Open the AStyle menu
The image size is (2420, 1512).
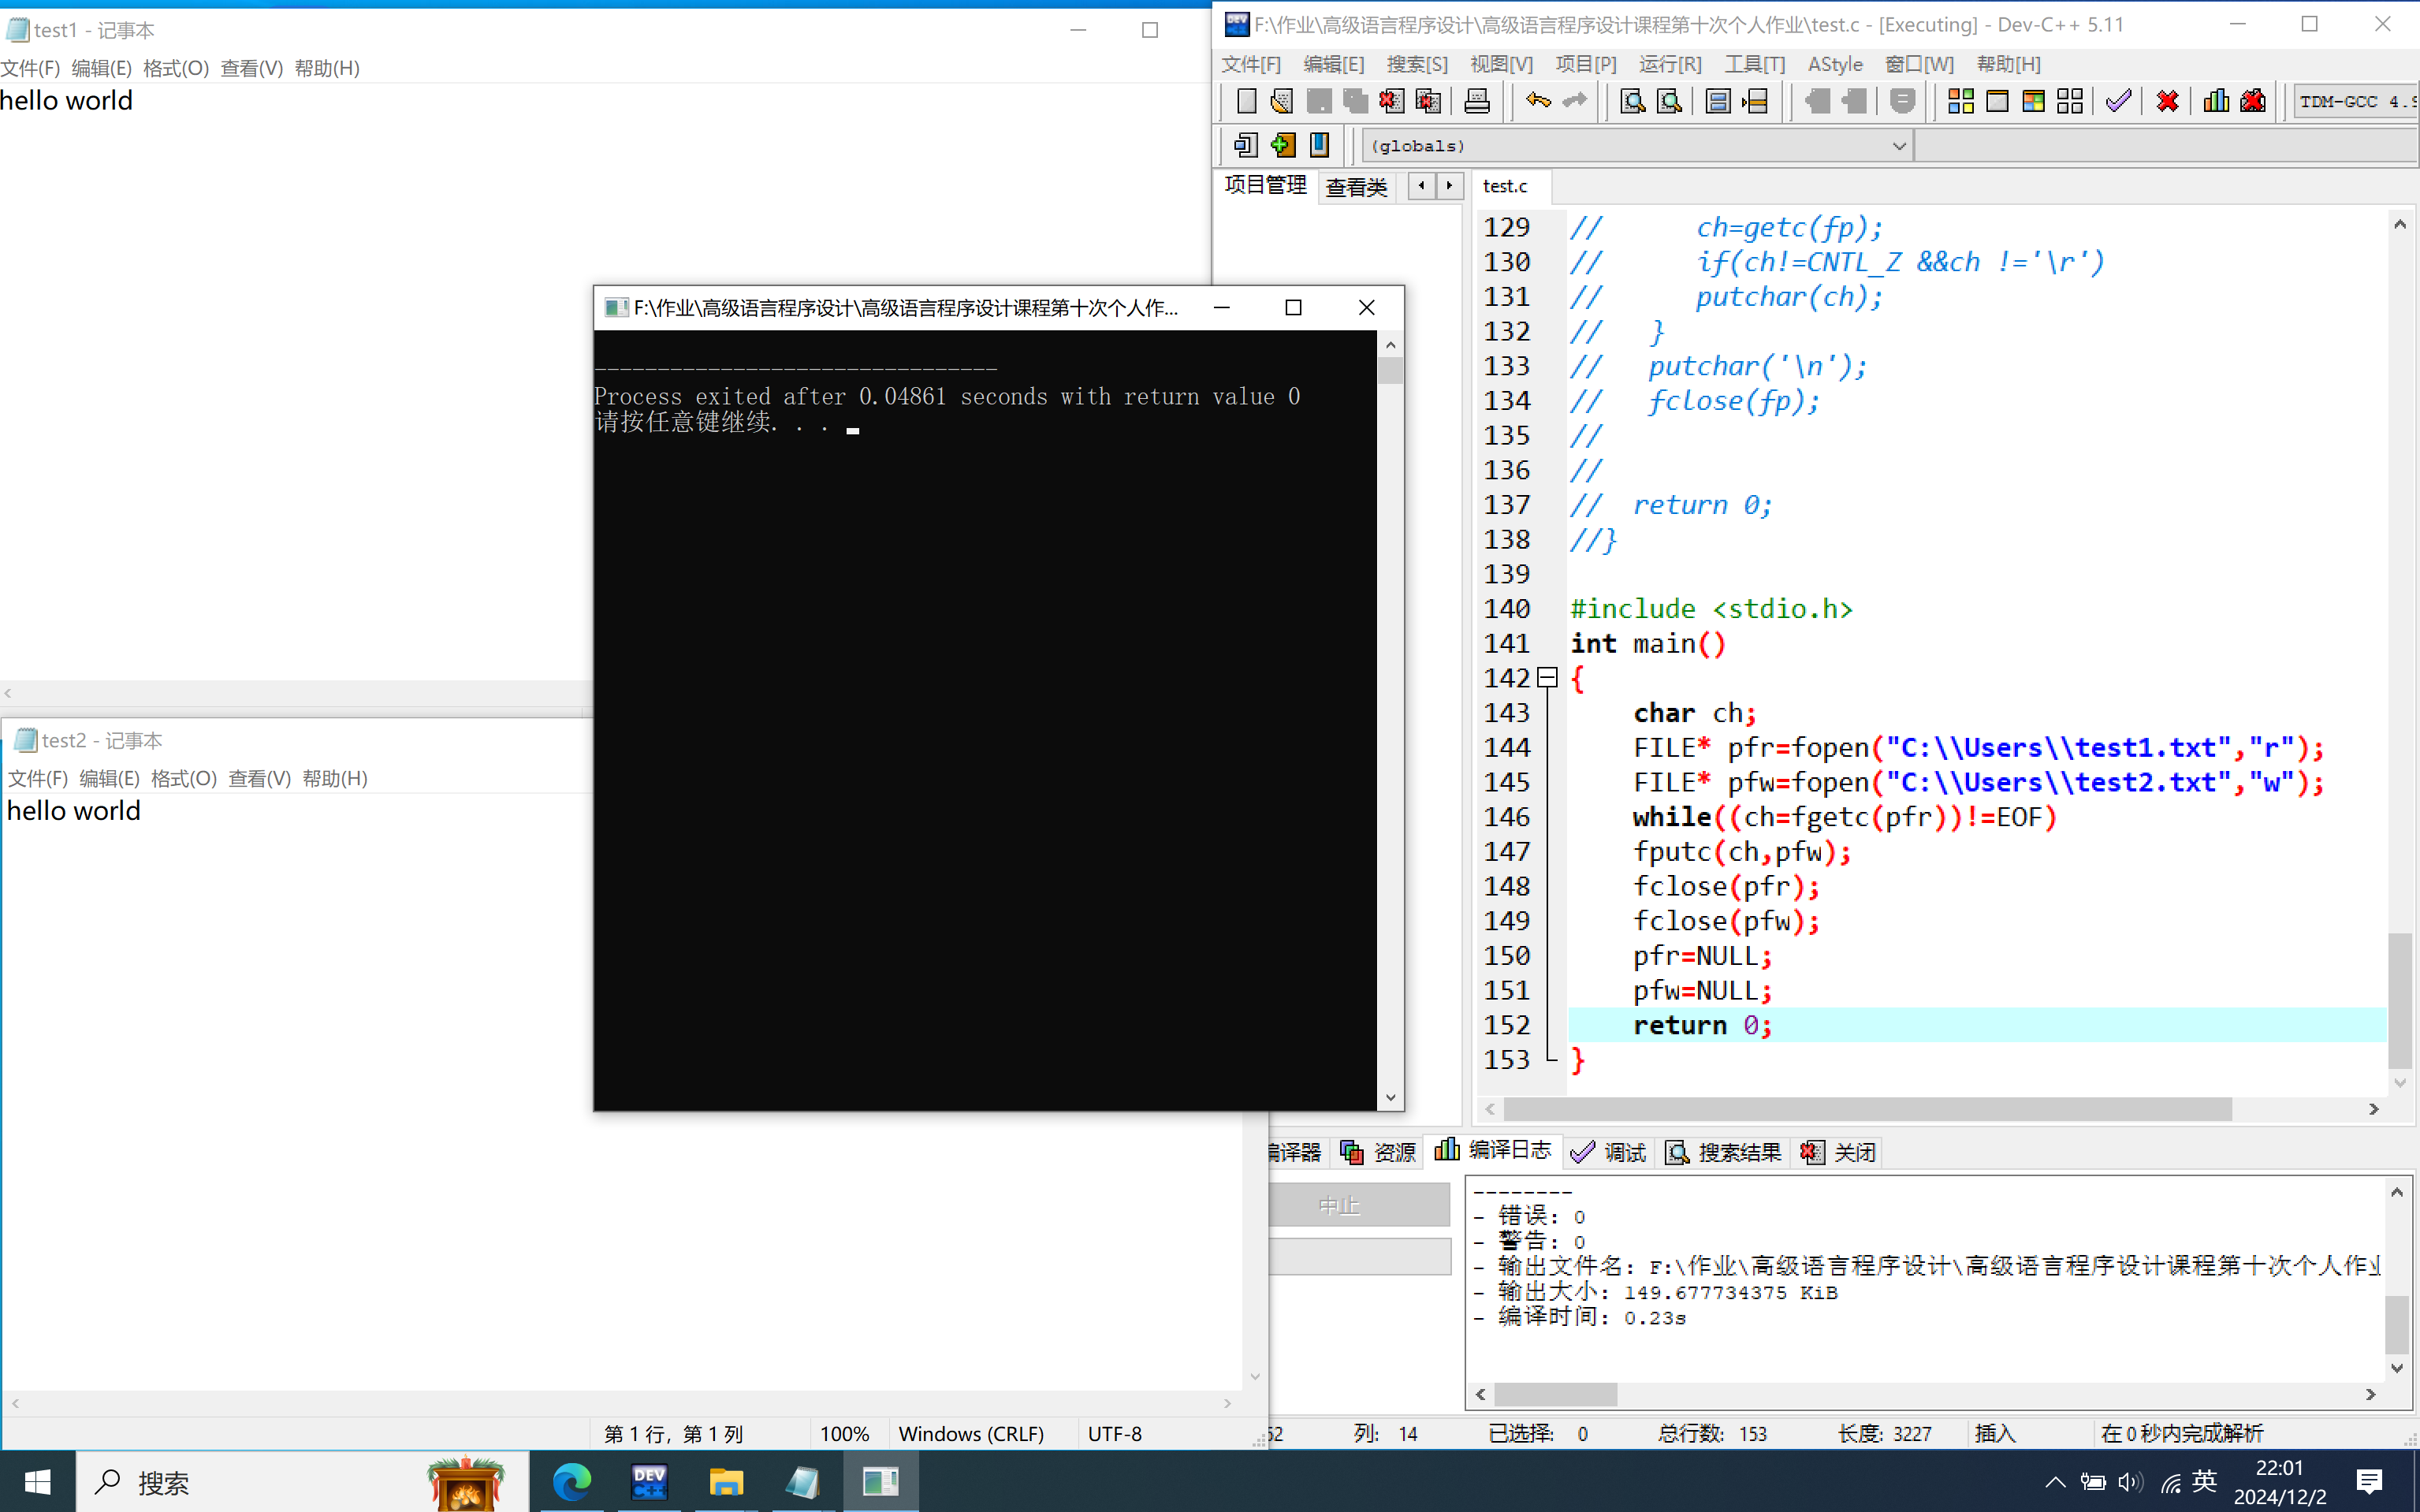tap(1834, 64)
